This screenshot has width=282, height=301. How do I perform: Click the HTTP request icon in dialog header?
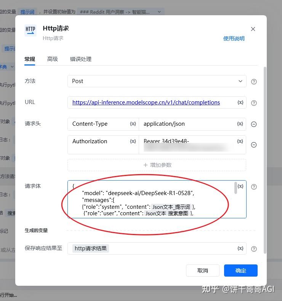click(x=30, y=30)
